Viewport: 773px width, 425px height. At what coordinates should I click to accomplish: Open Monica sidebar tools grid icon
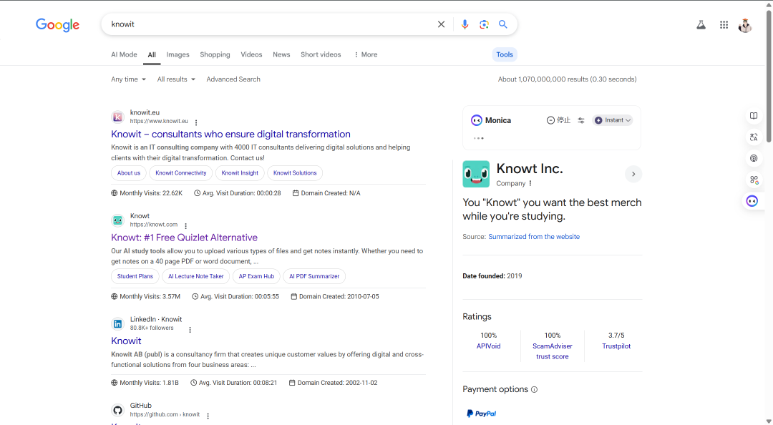click(x=753, y=180)
